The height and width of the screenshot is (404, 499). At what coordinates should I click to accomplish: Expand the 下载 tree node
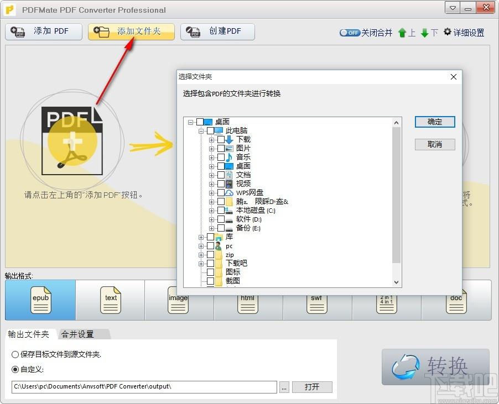coord(211,139)
